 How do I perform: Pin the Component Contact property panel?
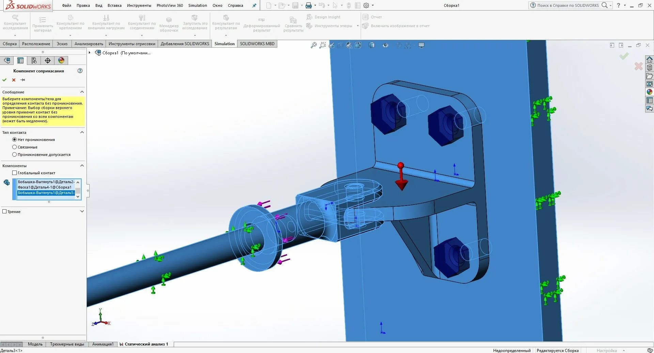tap(23, 80)
